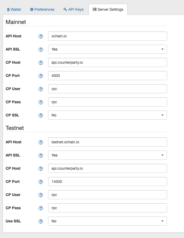Open help for Testnet API SSL
Image resolution: width=184 pixels, height=238 pixels.
pos(41,155)
